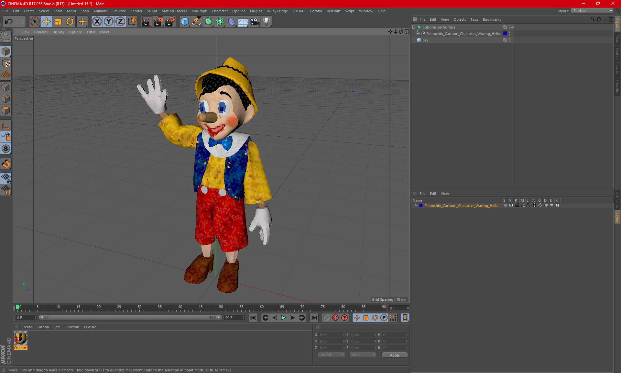Switch to Model mode
This screenshot has height=373, width=621.
click(x=6, y=51)
